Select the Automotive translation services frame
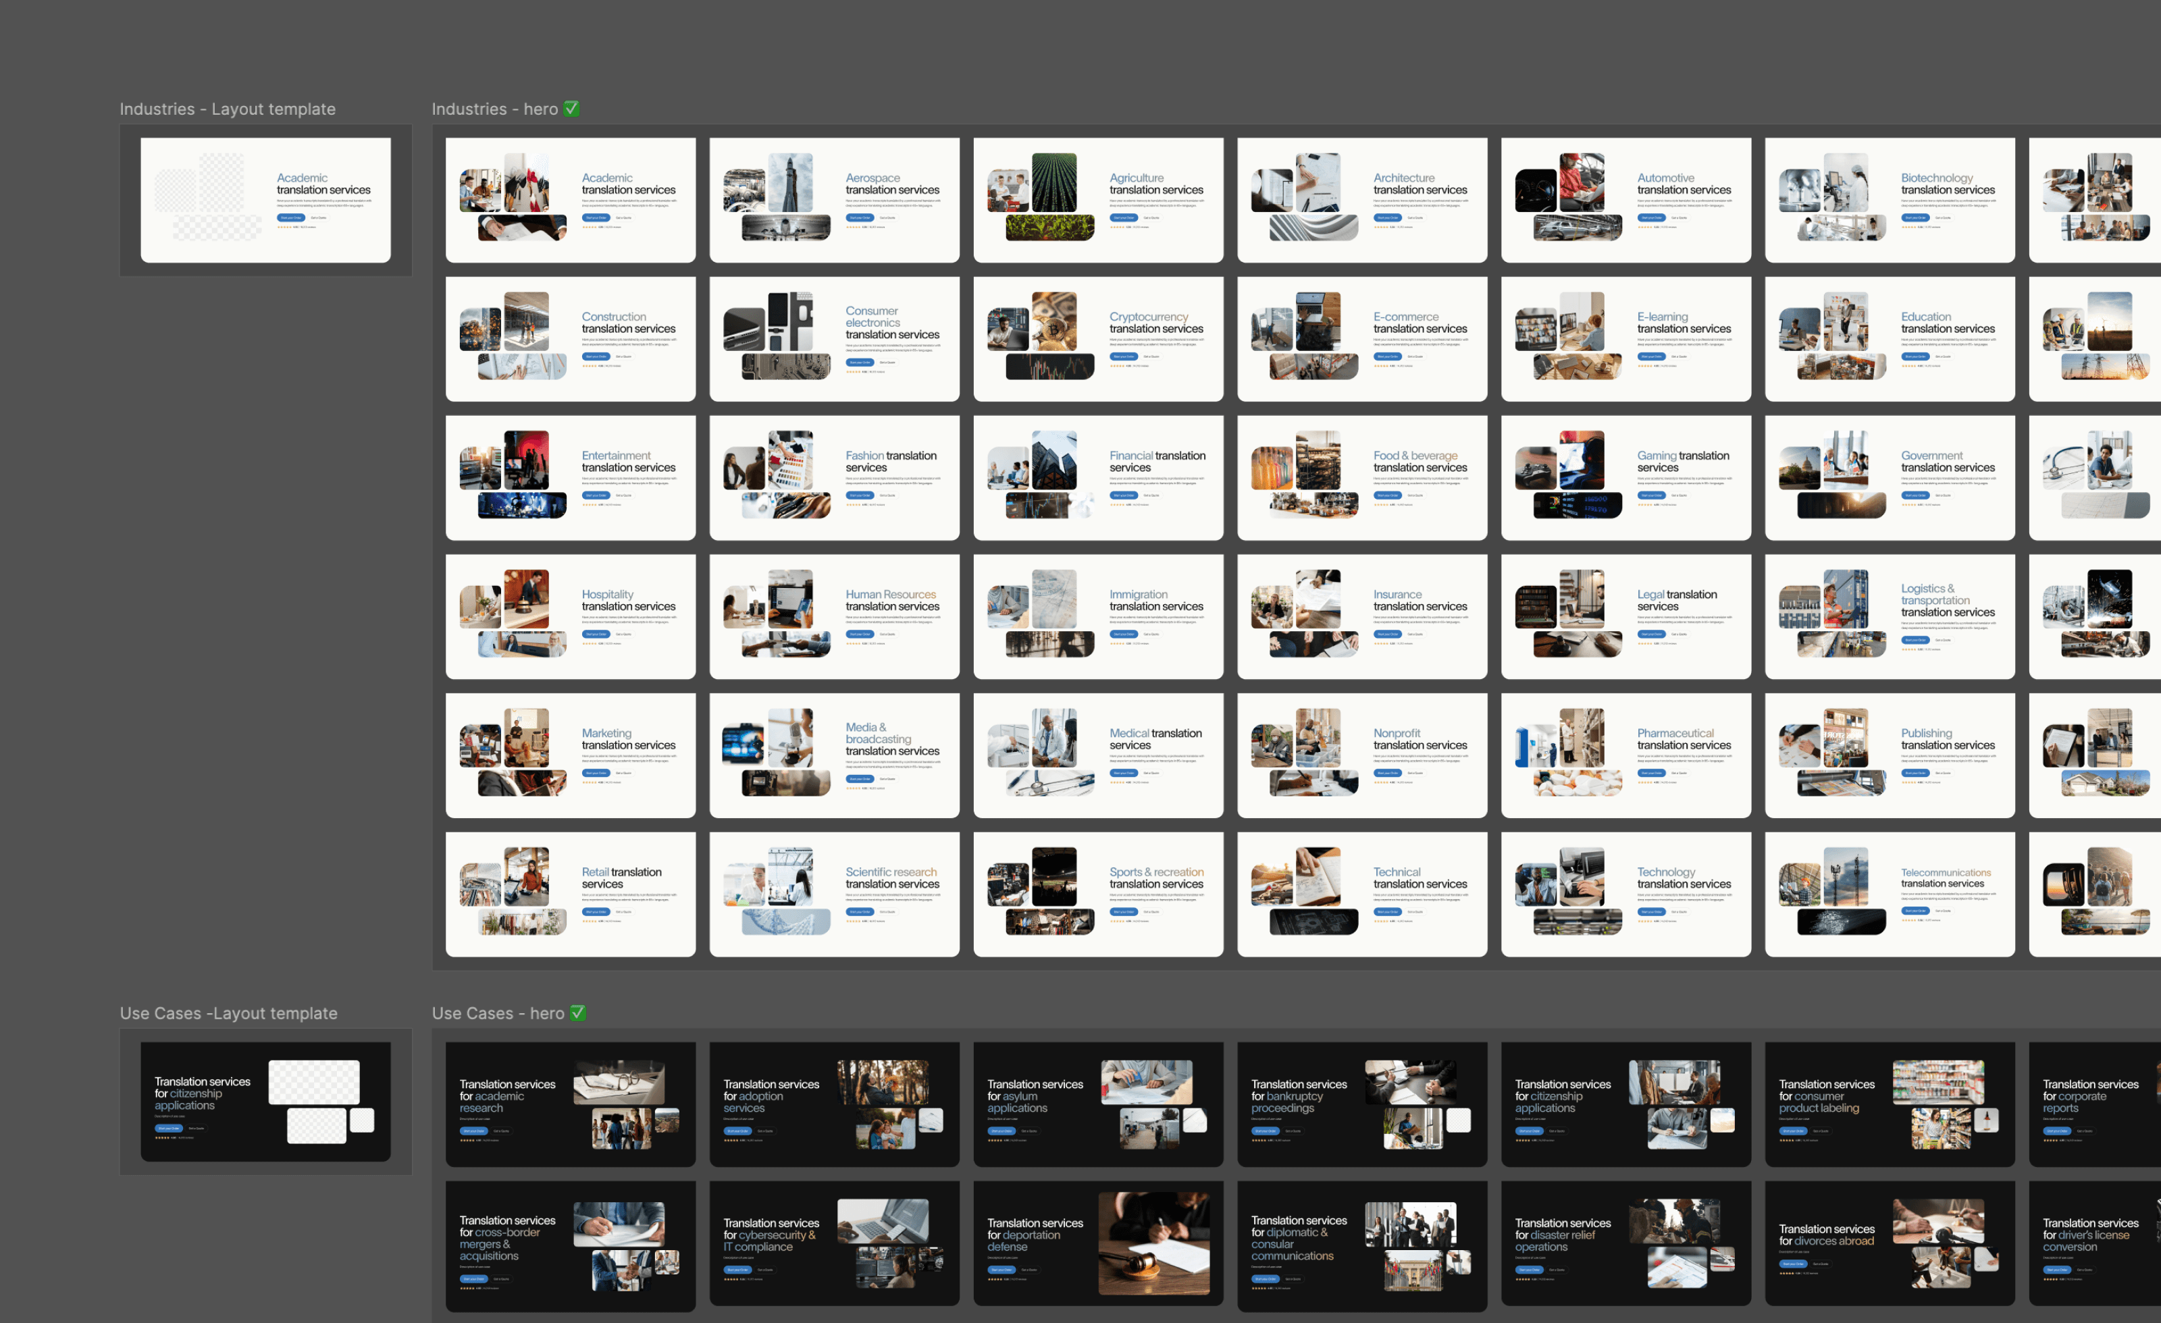This screenshot has height=1323, width=2161. [1626, 200]
